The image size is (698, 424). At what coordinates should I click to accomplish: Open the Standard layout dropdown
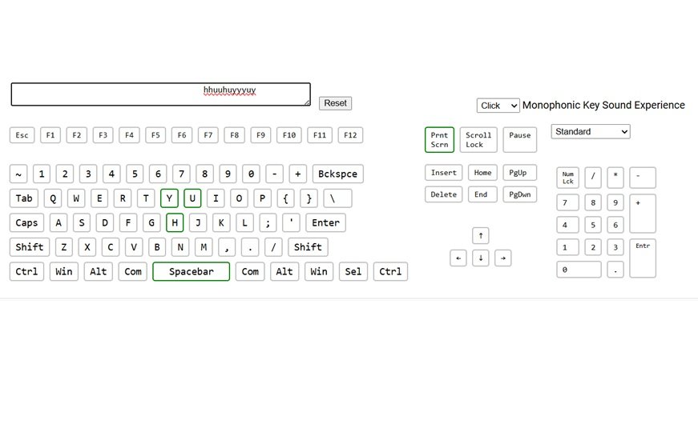(591, 131)
